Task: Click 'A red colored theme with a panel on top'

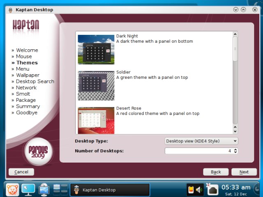Action: pos(158,114)
